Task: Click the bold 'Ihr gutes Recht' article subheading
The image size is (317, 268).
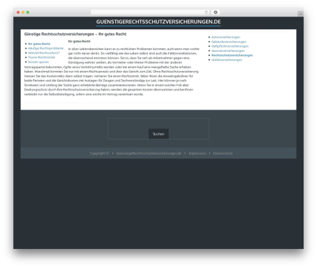Action: pos(79,41)
